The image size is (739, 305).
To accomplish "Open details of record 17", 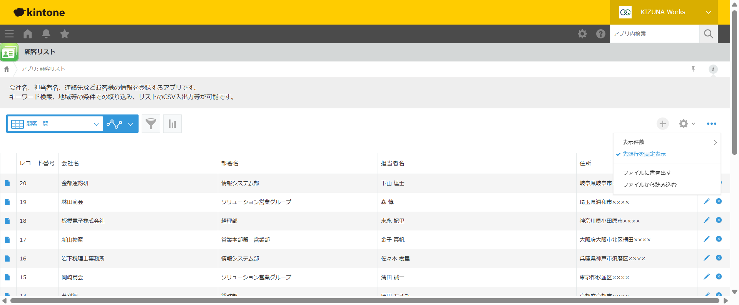I will click(7, 240).
